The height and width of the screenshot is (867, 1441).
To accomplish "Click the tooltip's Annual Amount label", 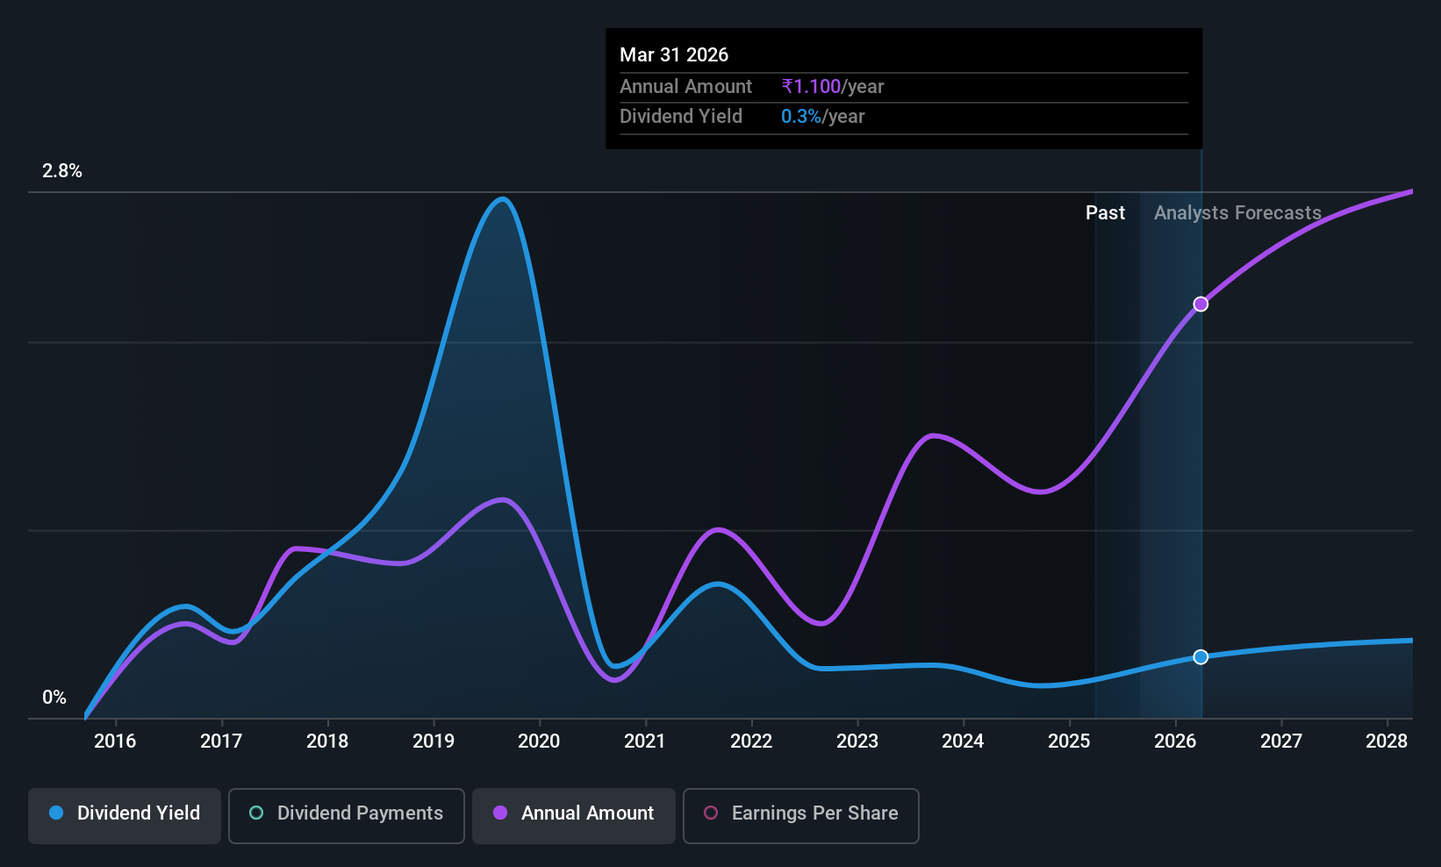I will click(685, 87).
